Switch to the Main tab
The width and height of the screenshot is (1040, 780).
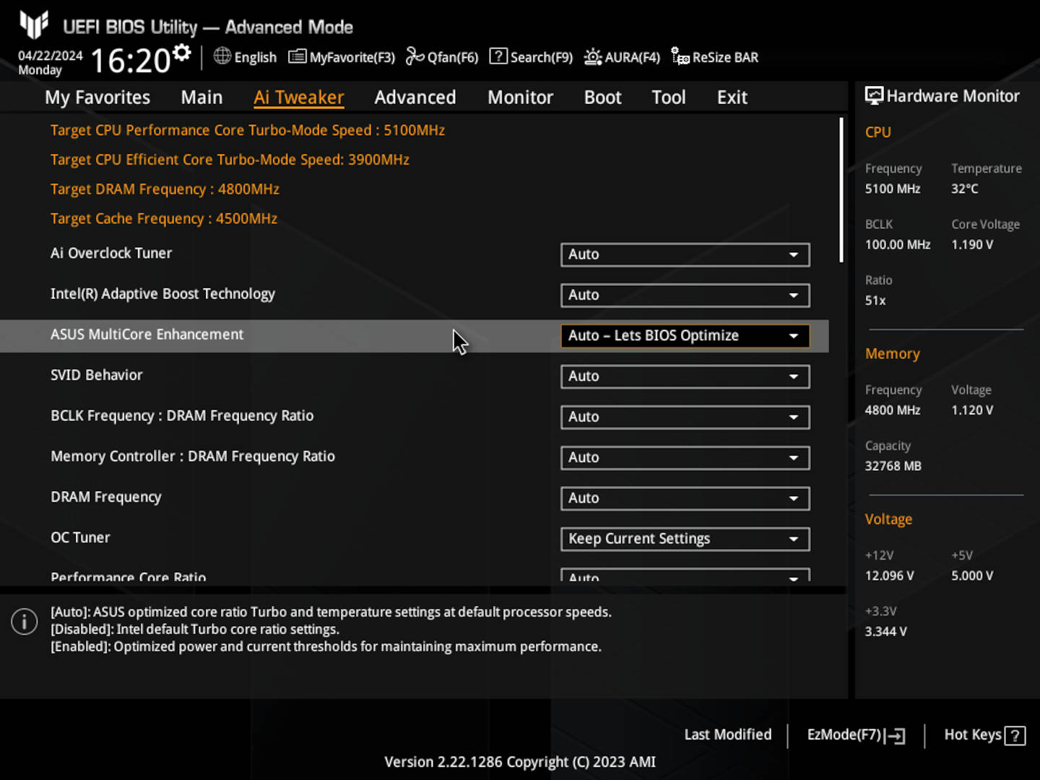point(201,97)
